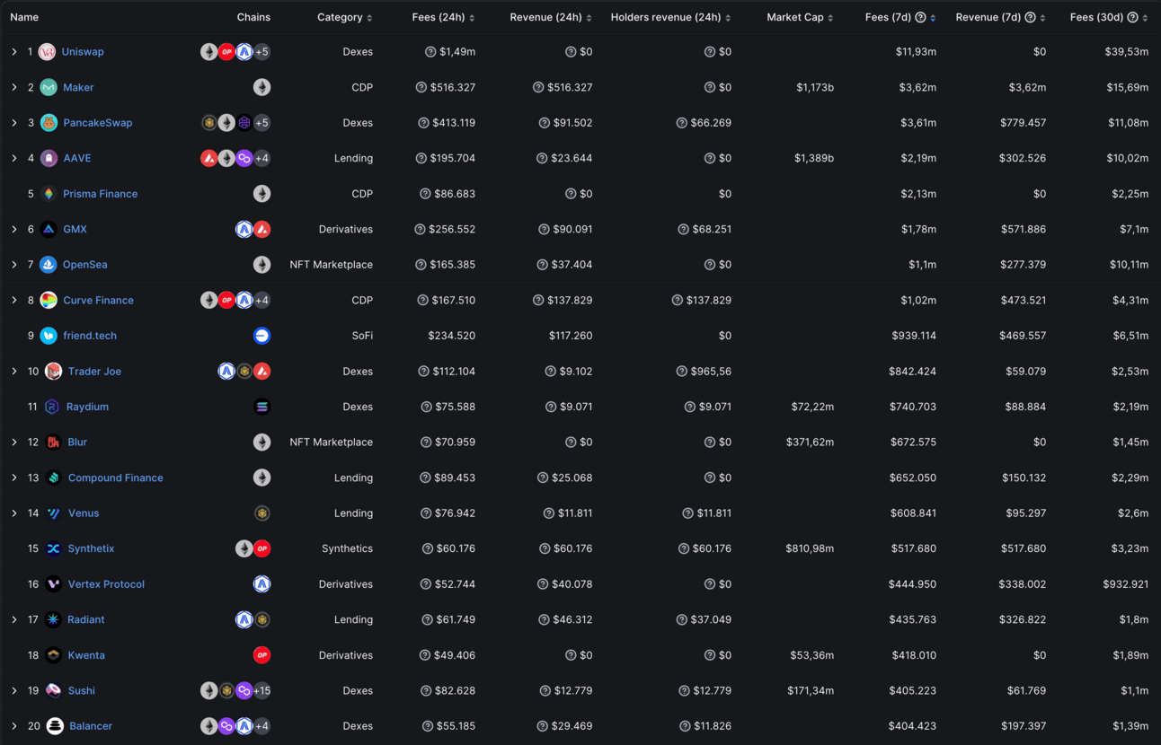Expand the OpenSea row
Screen dimensions: 1161x745
point(14,265)
